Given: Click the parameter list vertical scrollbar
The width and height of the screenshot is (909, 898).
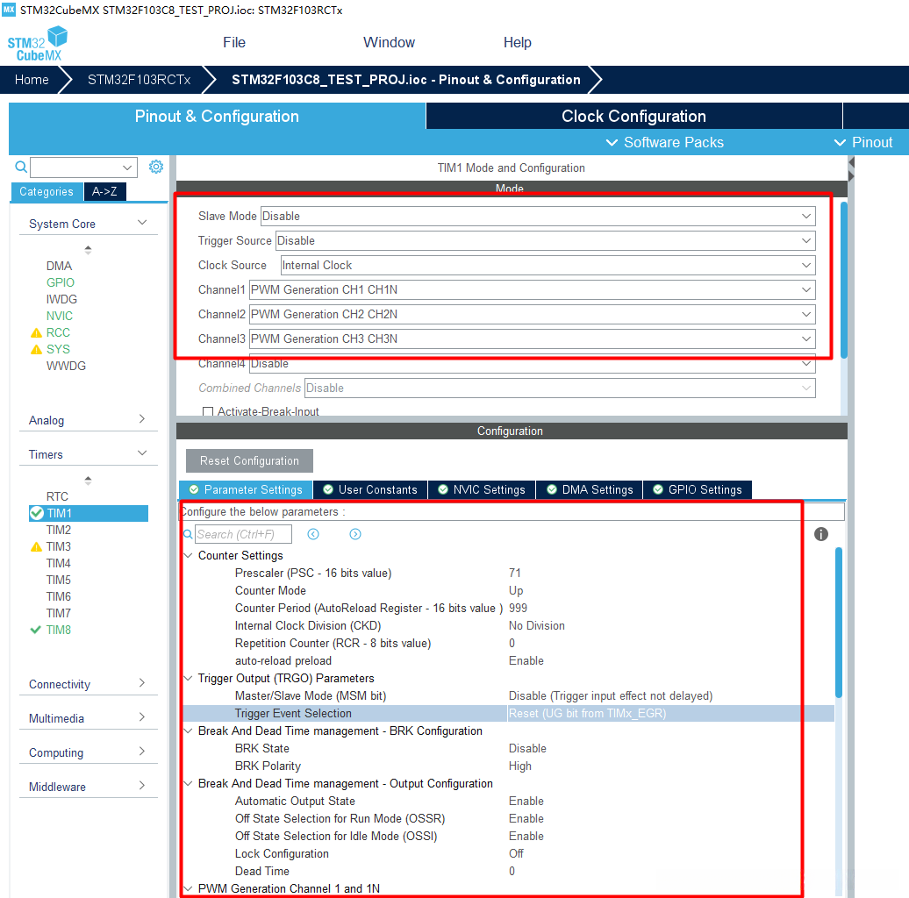Looking at the screenshot, I should coord(838,623).
